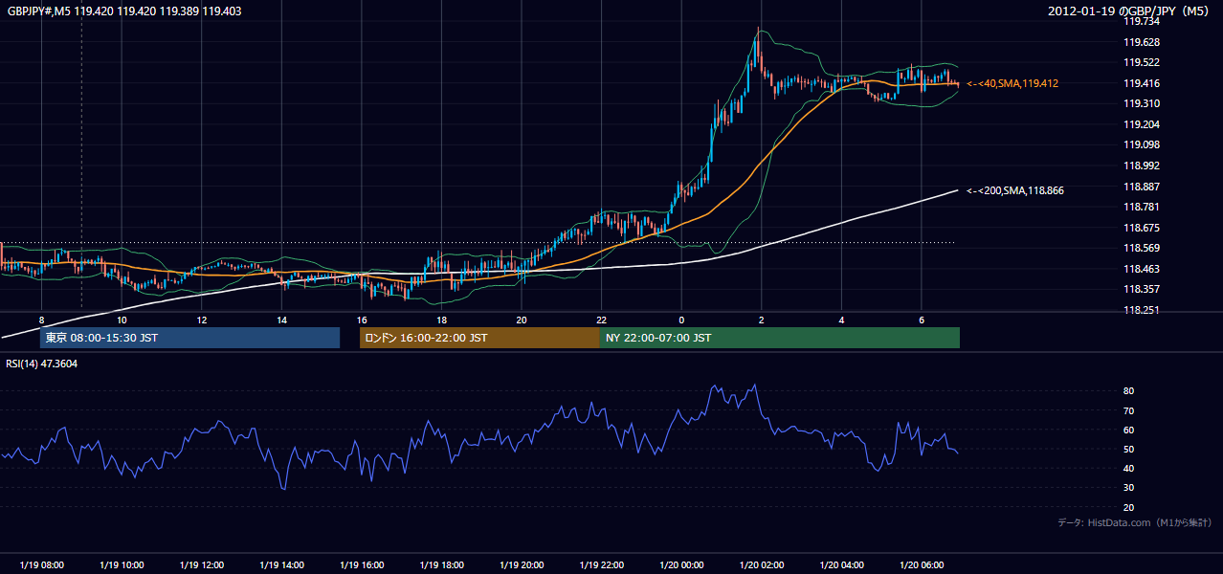Click the RSI scale value 40
The image size is (1223, 574).
tap(1128, 468)
